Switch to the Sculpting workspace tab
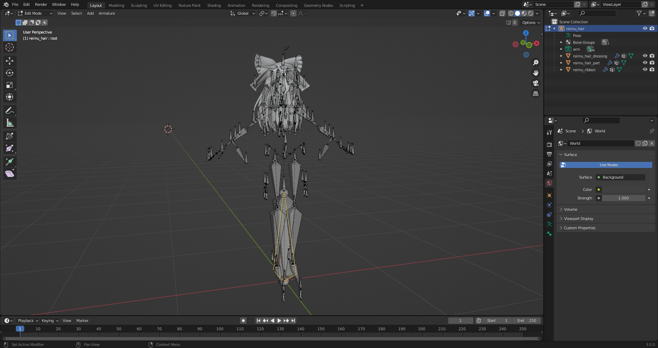Viewport: 658px width, 348px height. (138, 5)
